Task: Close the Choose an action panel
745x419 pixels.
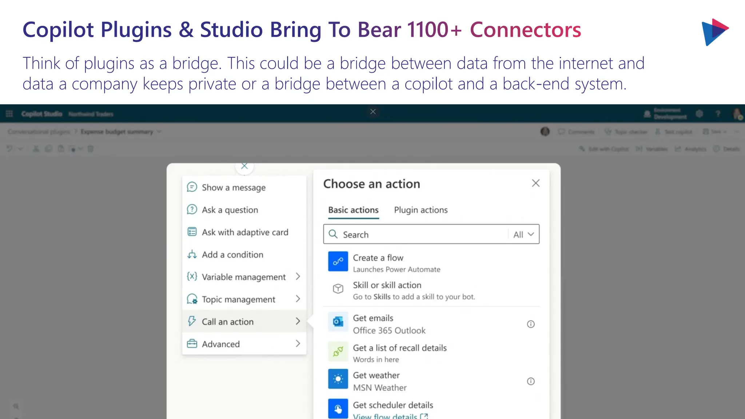Action: pos(535,183)
